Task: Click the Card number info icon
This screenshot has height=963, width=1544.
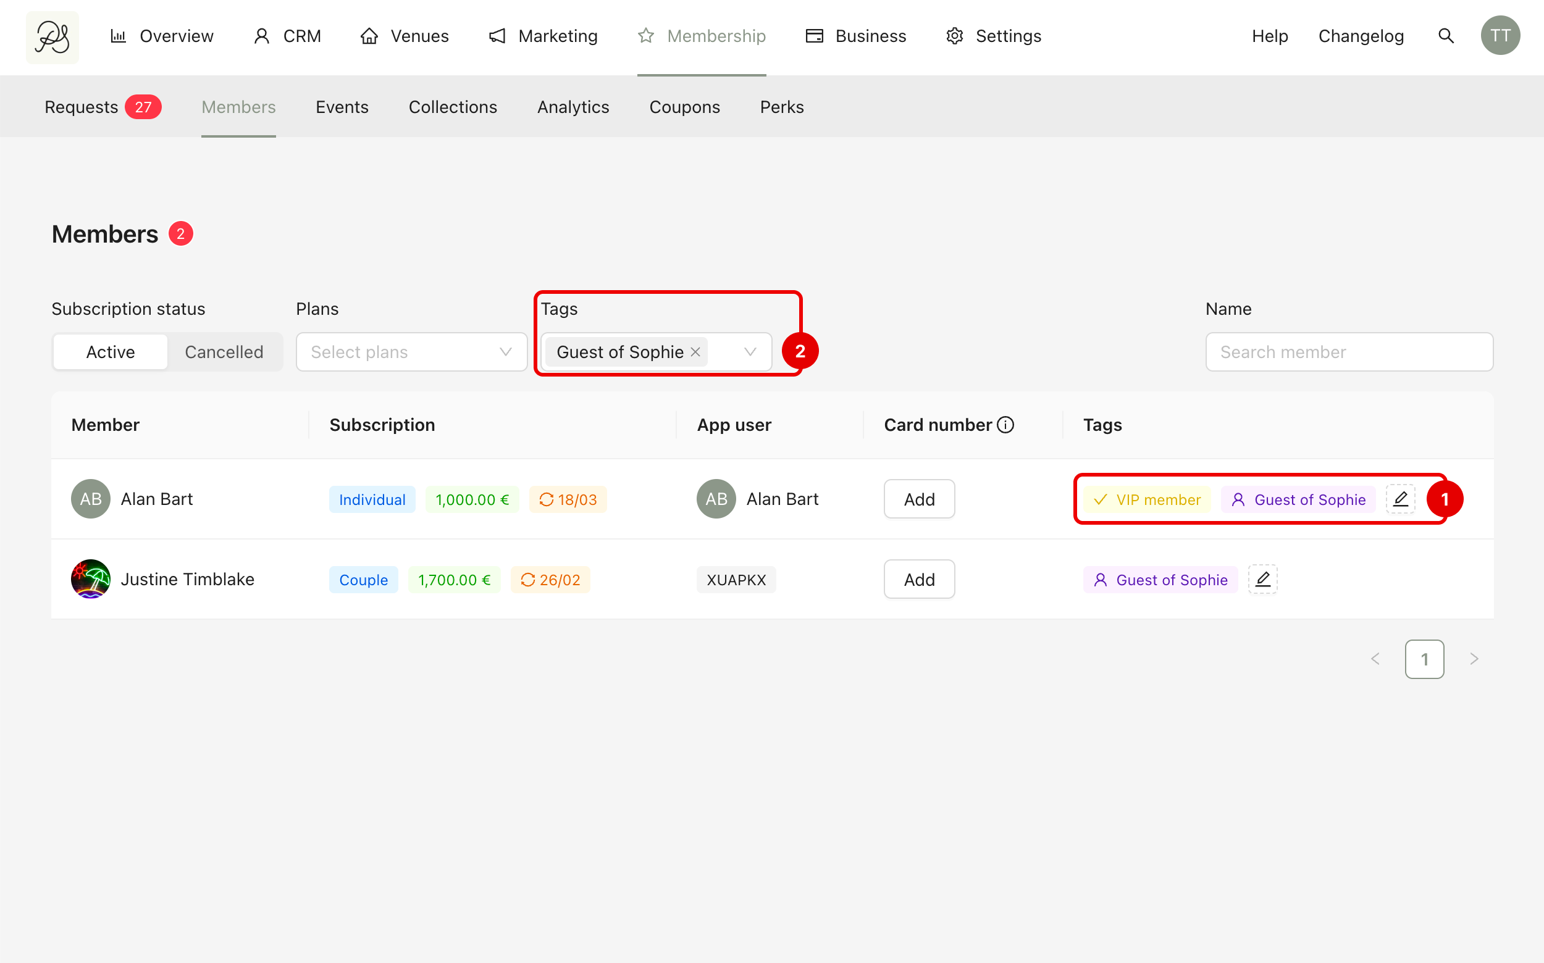Action: coord(1005,425)
